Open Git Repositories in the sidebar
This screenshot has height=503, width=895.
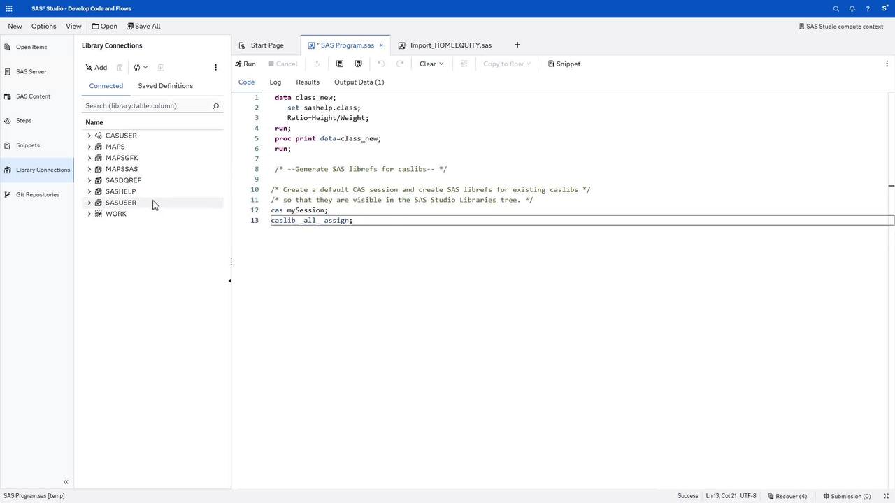click(x=37, y=194)
